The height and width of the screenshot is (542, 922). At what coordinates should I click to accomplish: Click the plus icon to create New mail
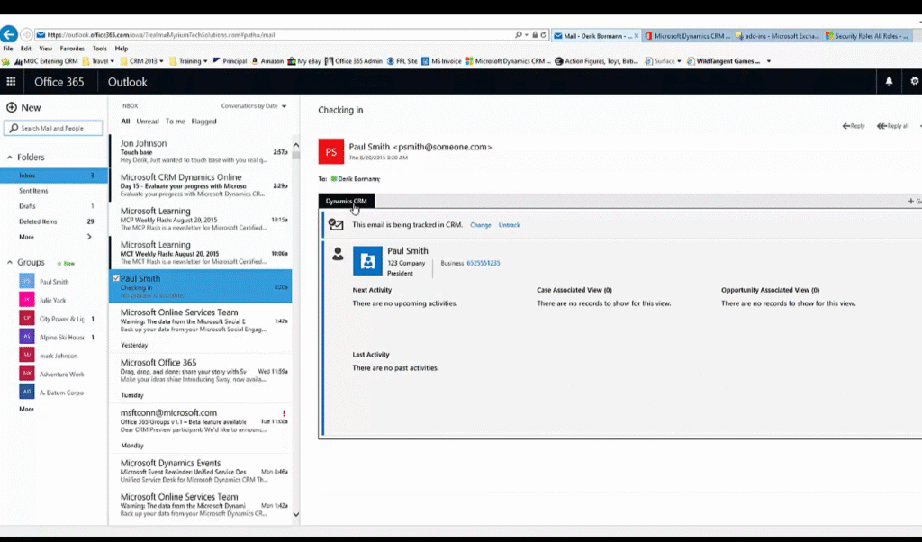coord(11,107)
